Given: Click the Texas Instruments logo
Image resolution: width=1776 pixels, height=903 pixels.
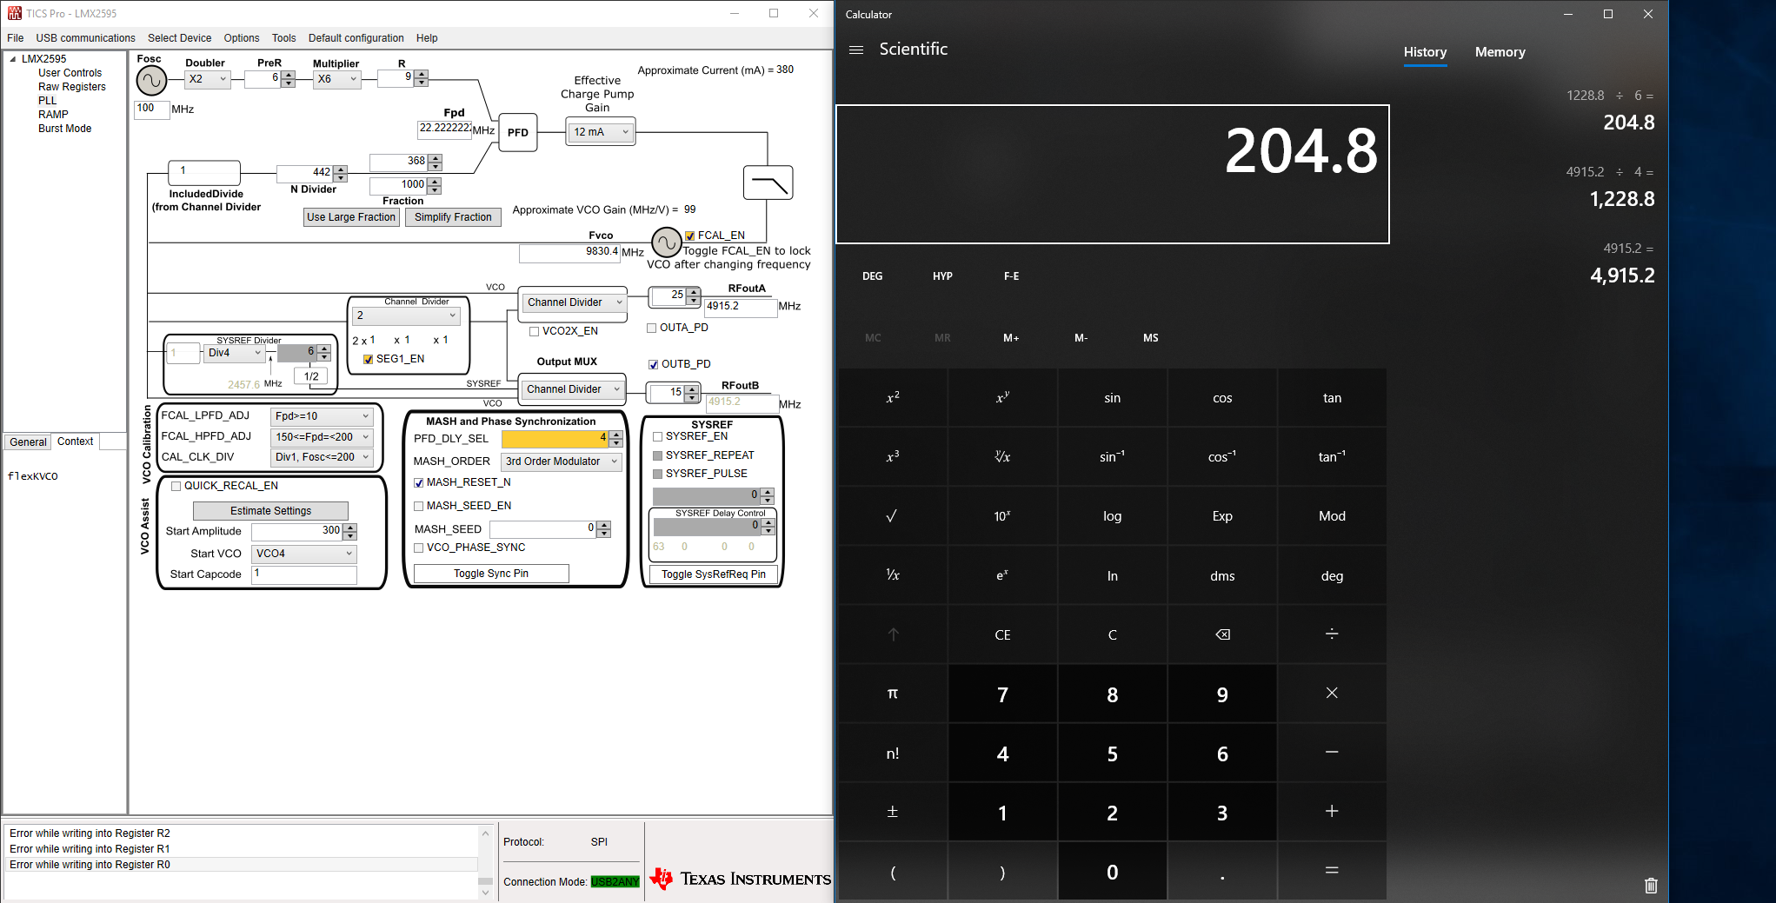Looking at the screenshot, I should point(740,879).
